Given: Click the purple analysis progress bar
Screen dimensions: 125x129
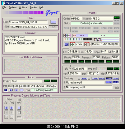Looking at the screenshot, I should [x=23, y=12].
